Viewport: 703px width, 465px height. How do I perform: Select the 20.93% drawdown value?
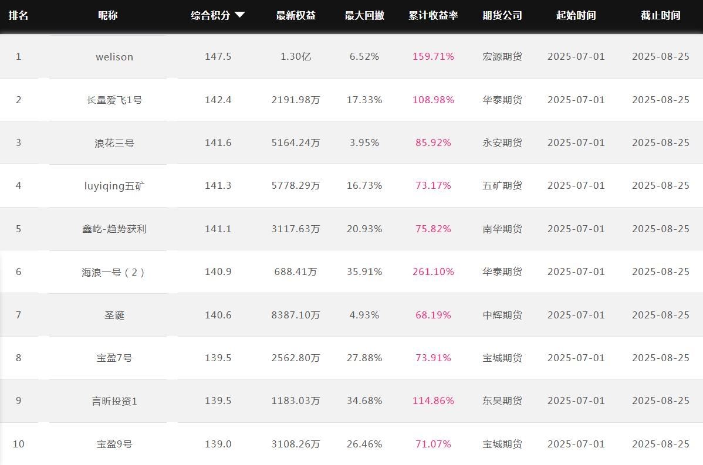pyautogui.click(x=364, y=229)
